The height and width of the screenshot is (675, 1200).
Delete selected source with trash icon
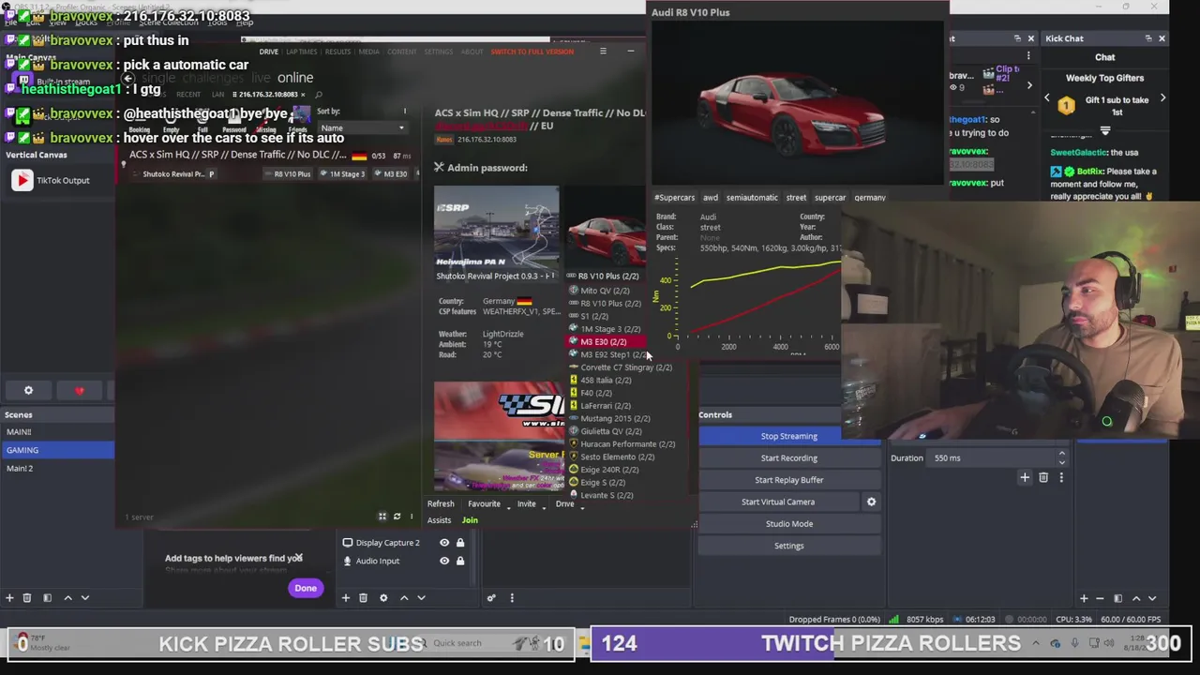pyautogui.click(x=363, y=597)
